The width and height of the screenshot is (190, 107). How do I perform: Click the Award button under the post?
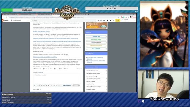click(45, 69)
